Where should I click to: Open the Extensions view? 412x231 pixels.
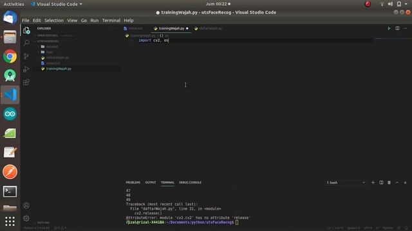coord(26,82)
